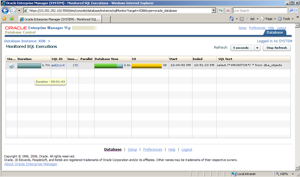Select the Oracle Enterprise Manager browser tab
This screenshot has height=177, width=300.
(x=60, y=19)
